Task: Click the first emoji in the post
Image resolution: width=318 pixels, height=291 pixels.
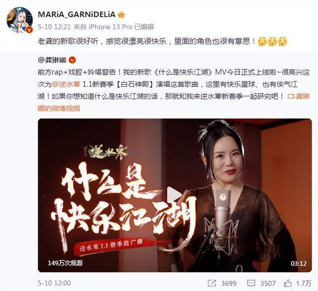Action: [x=262, y=42]
